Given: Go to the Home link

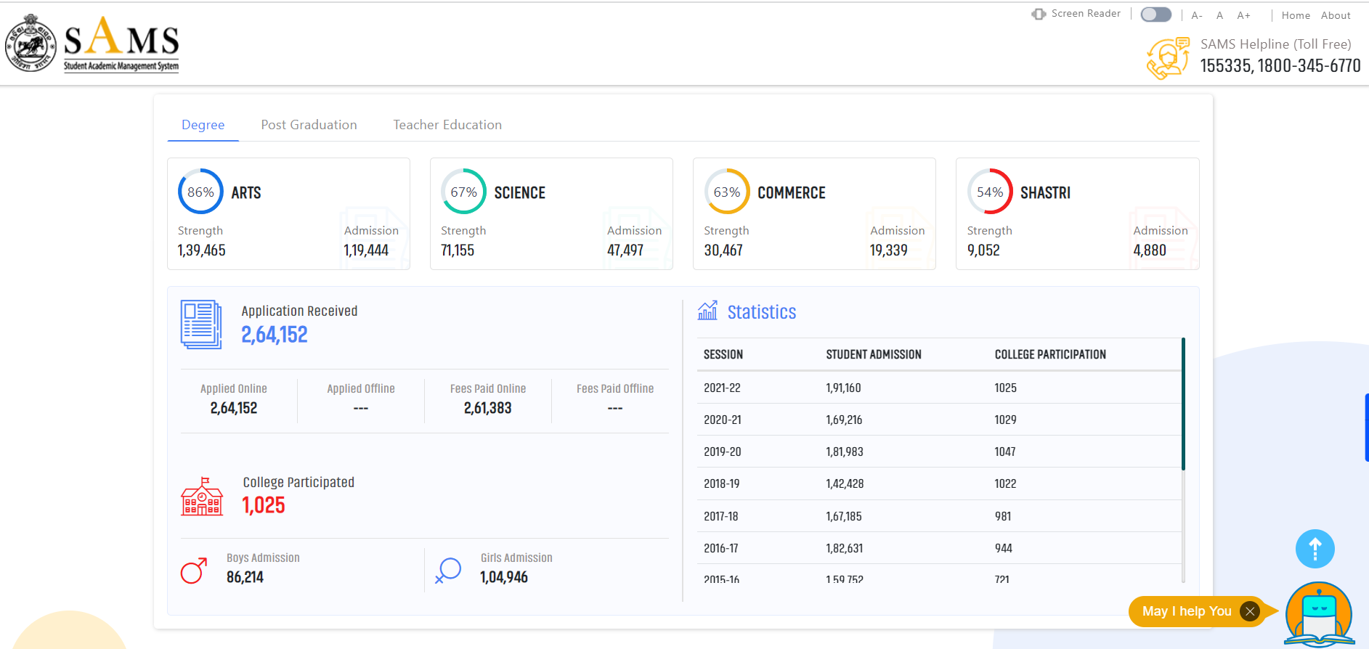Looking at the screenshot, I should (1296, 15).
